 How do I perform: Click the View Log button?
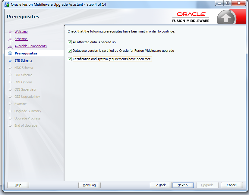90,185
